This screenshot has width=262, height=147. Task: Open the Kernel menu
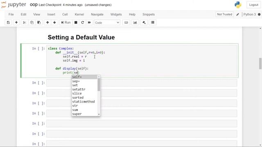(x=79, y=15)
